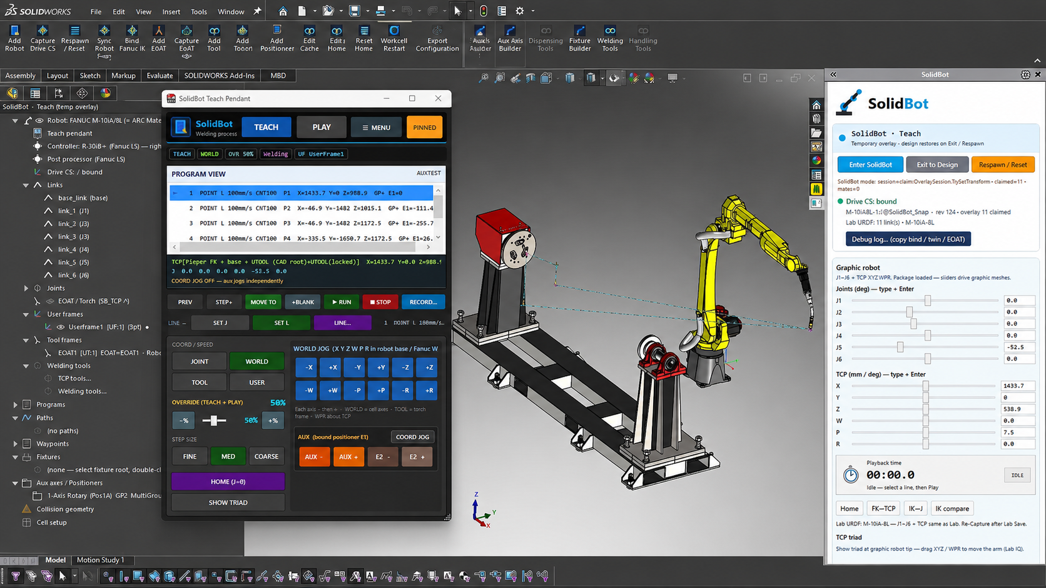The height and width of the screenshot is (588, 1046).
Task: Switch to the Evaluate tab
Action: point(160,76)
